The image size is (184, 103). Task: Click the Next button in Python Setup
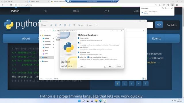click(110, 66)
